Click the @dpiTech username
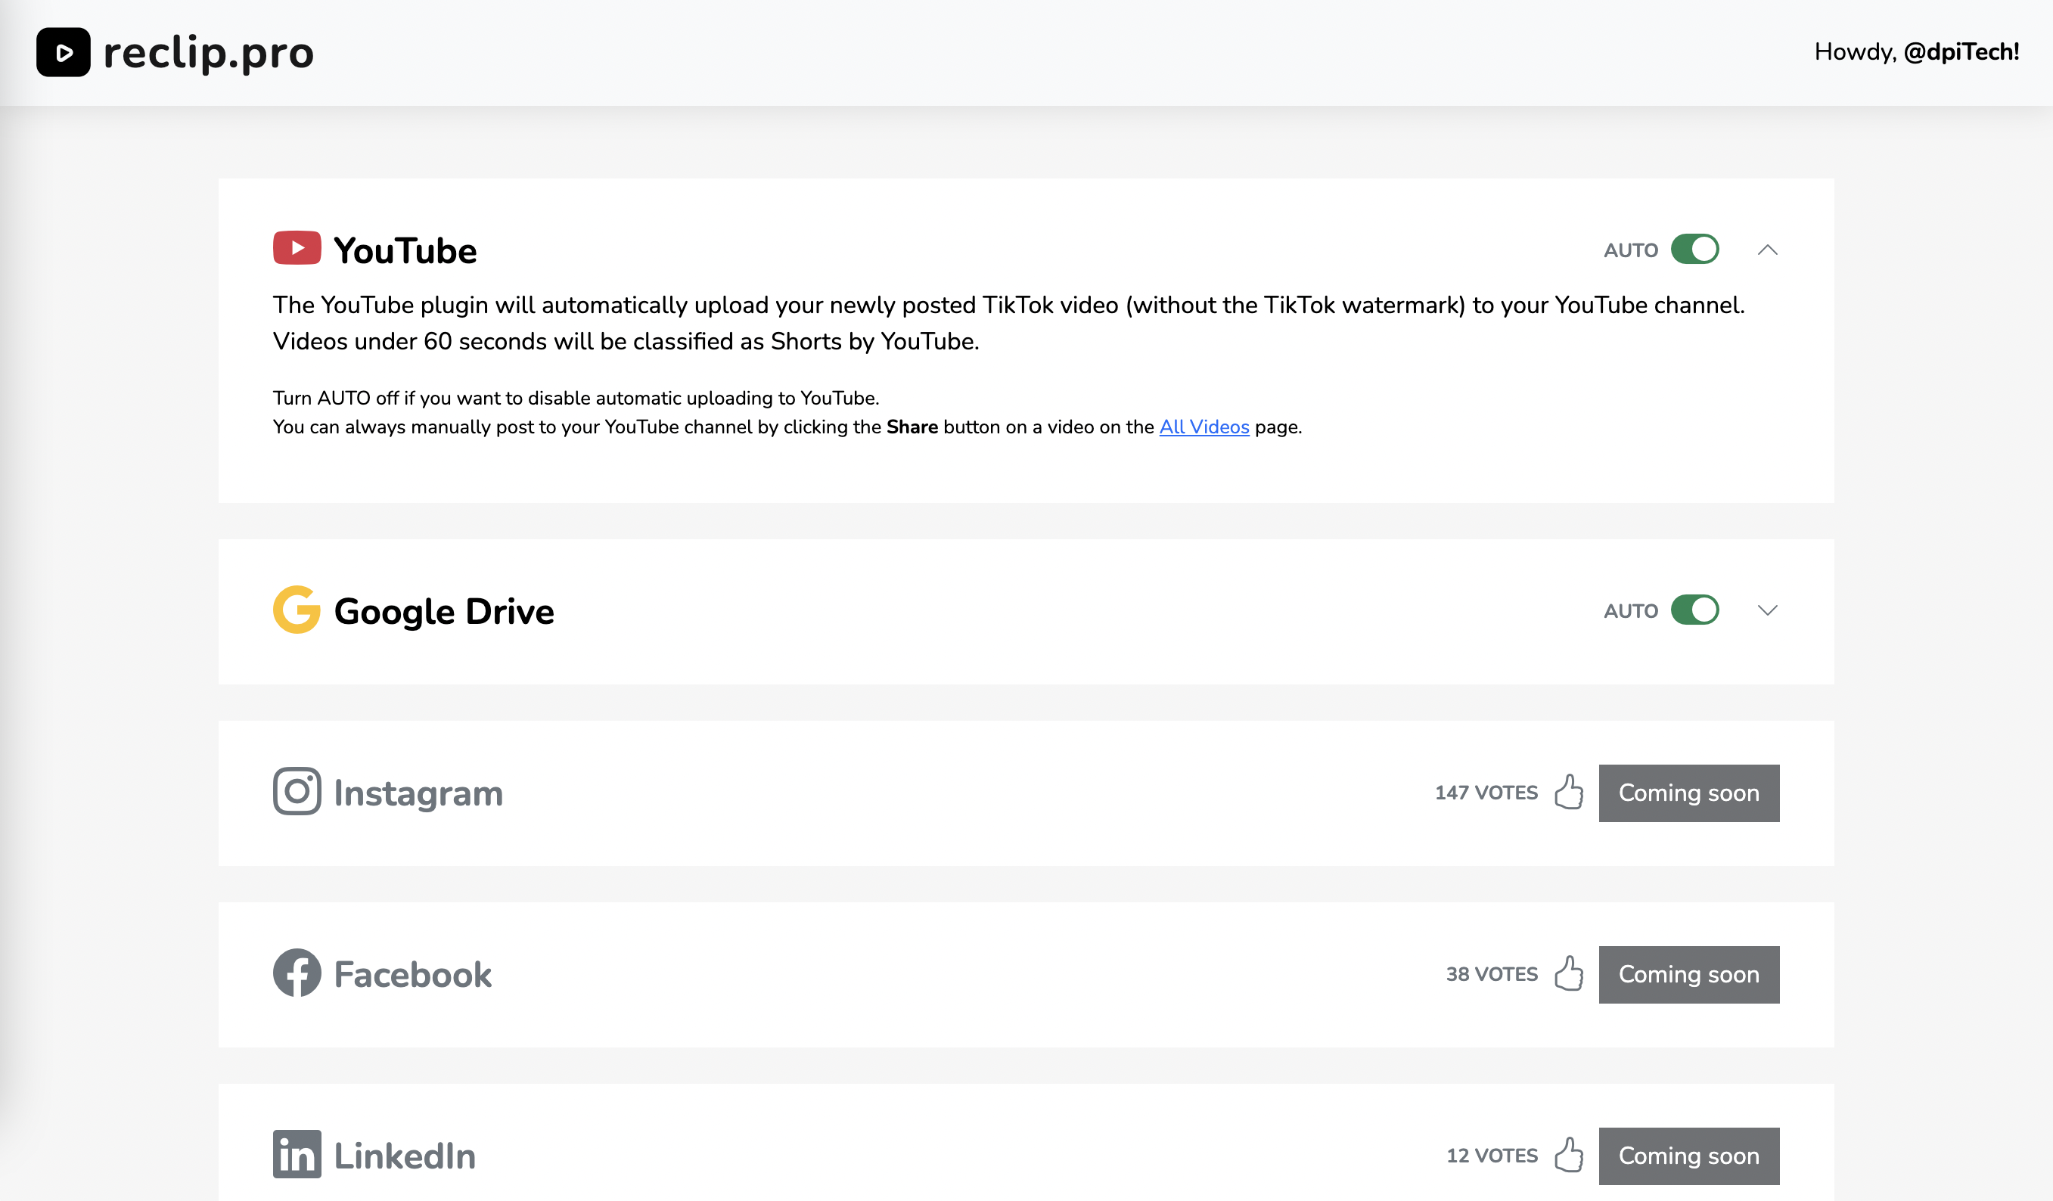 [1961, 52]
